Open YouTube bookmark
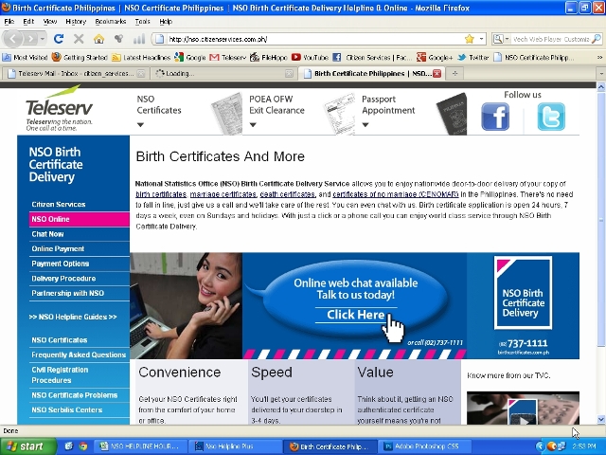 (x=310, y=58)
